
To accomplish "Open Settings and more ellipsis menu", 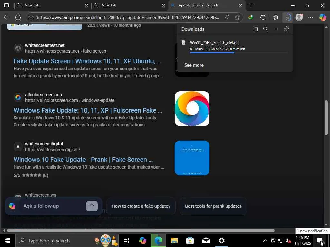I will pos(311,17).
